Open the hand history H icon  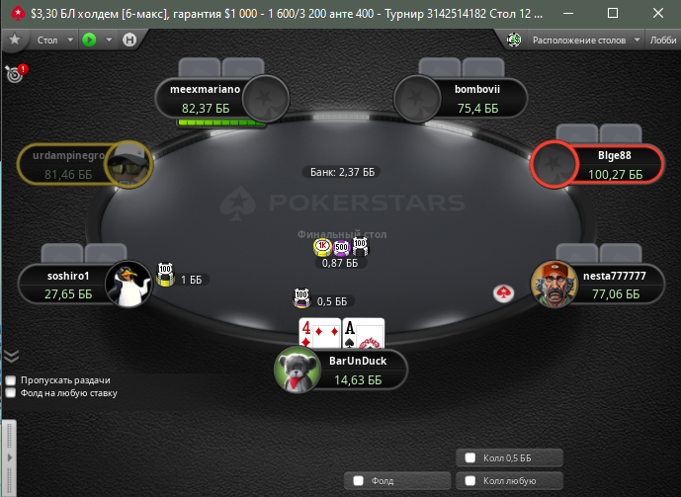coord(129,40)
